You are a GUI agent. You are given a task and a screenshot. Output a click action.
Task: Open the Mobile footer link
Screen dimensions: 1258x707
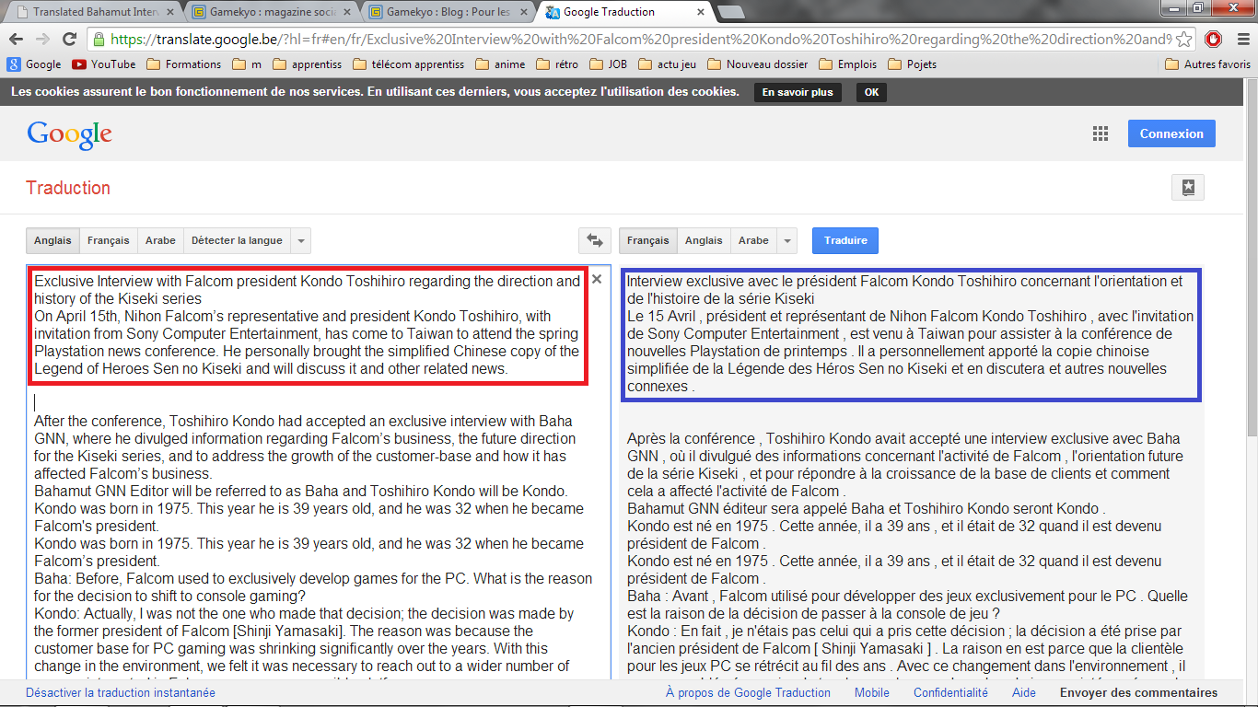(872, 693)
